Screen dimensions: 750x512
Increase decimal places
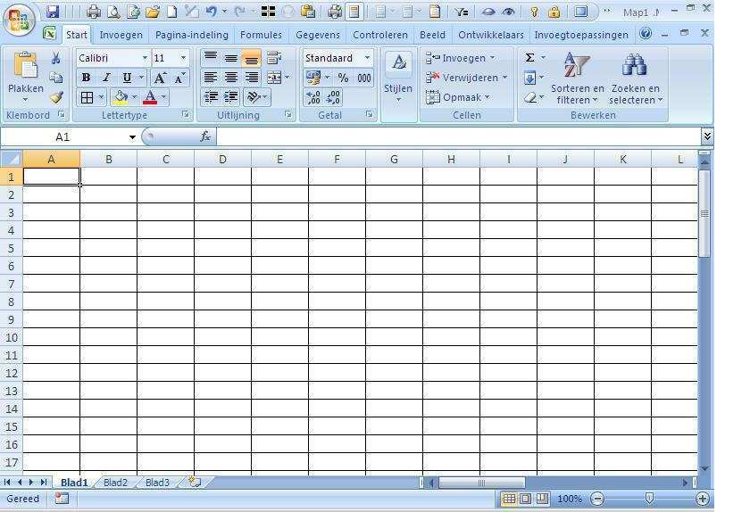313,97
